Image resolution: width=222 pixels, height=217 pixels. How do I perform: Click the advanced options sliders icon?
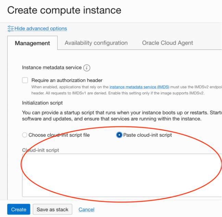pos(11,29)
